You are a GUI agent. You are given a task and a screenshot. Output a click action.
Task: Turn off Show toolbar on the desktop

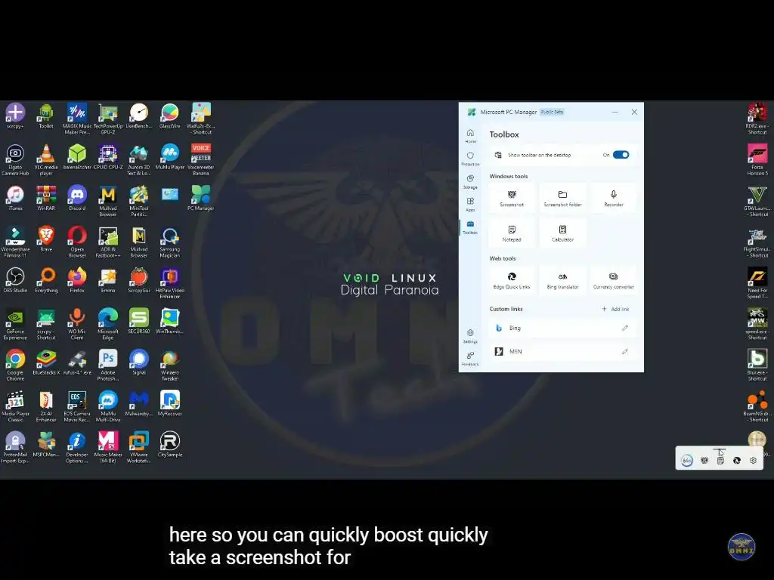pos(621,155)
